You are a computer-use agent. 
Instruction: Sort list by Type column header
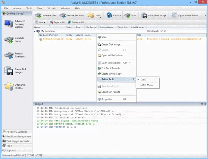point(80,27)
